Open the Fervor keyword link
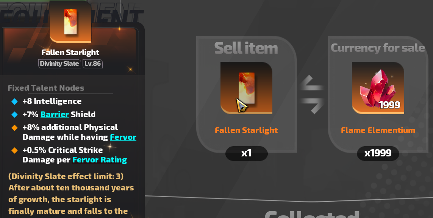Image resolution: width=433 pixels, height=218 pixels. [123, 137]
